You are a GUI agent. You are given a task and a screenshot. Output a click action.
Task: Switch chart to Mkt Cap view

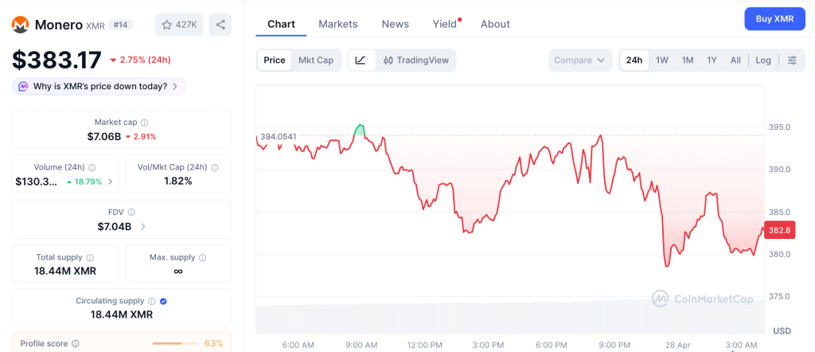click(x=316, y=61)
